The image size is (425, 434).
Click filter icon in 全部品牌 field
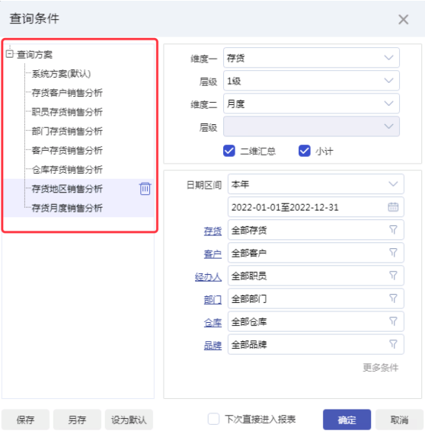393,344
